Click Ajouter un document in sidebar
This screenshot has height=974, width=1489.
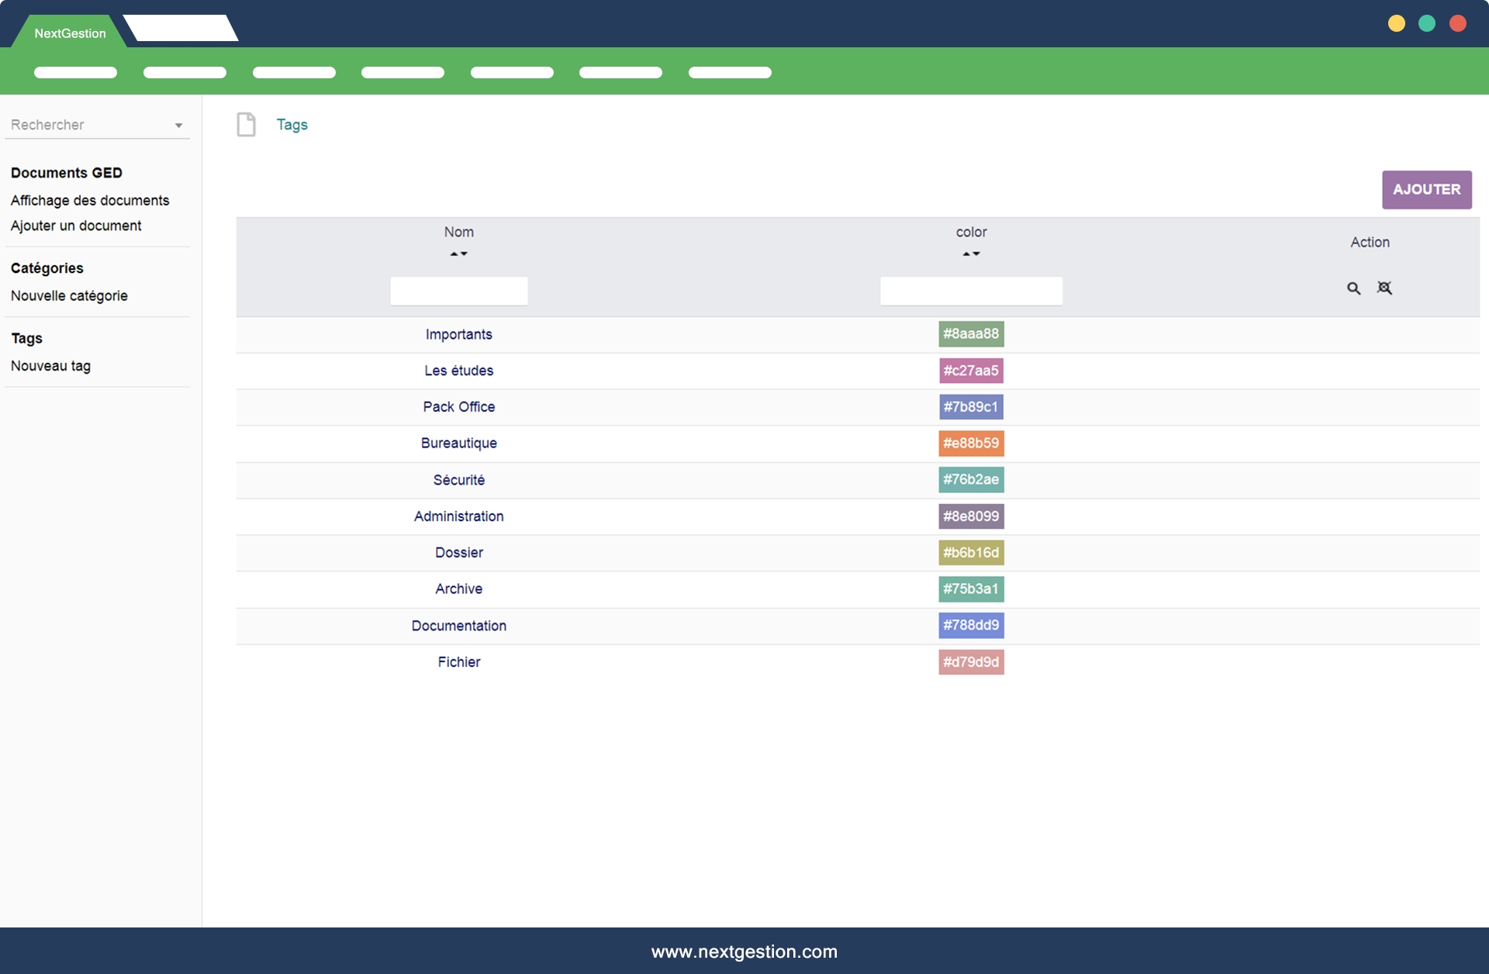coord(76,226)
